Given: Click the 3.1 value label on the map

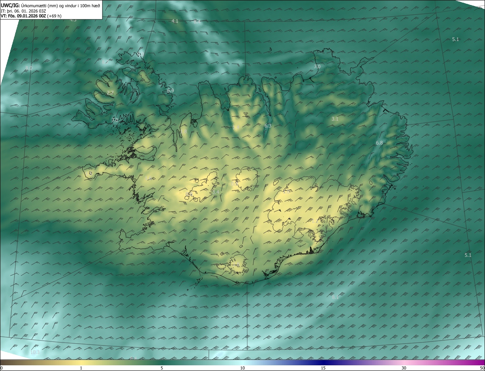Looking at the screenshot, I should pos(335,119).
